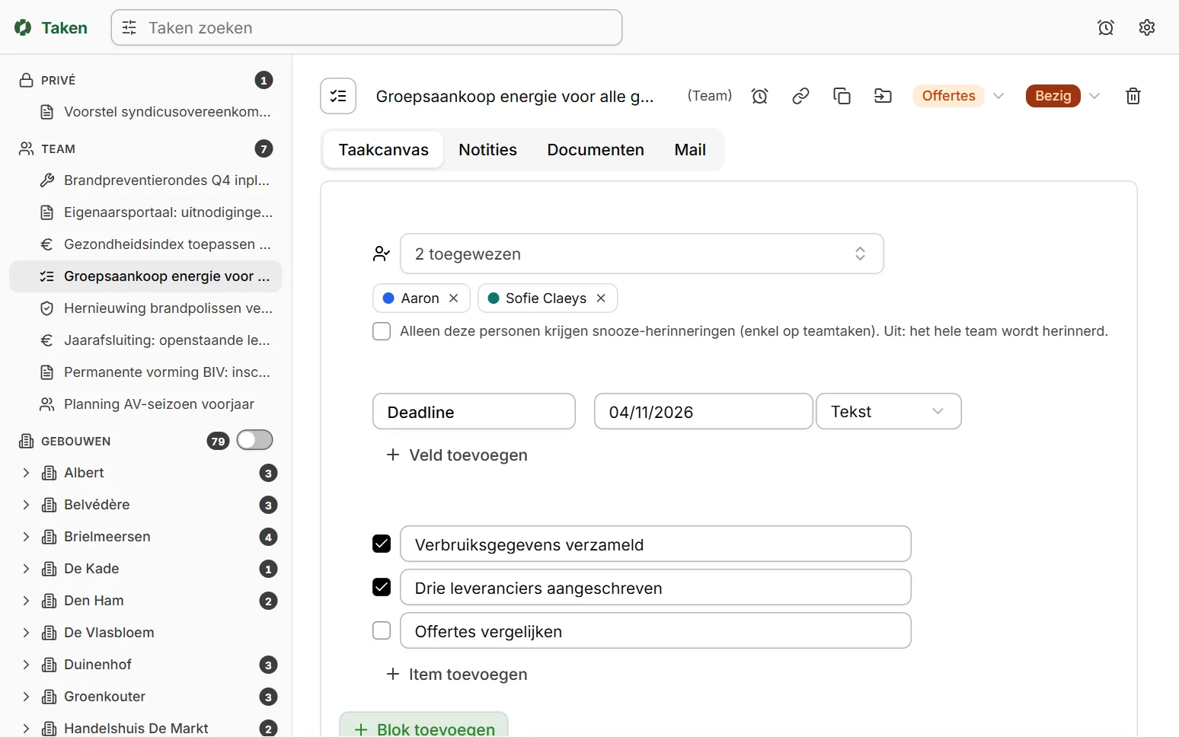This screenshot has width=1179, height=737.
Task: Open the Den Ham building
Action: pos(94,601)
